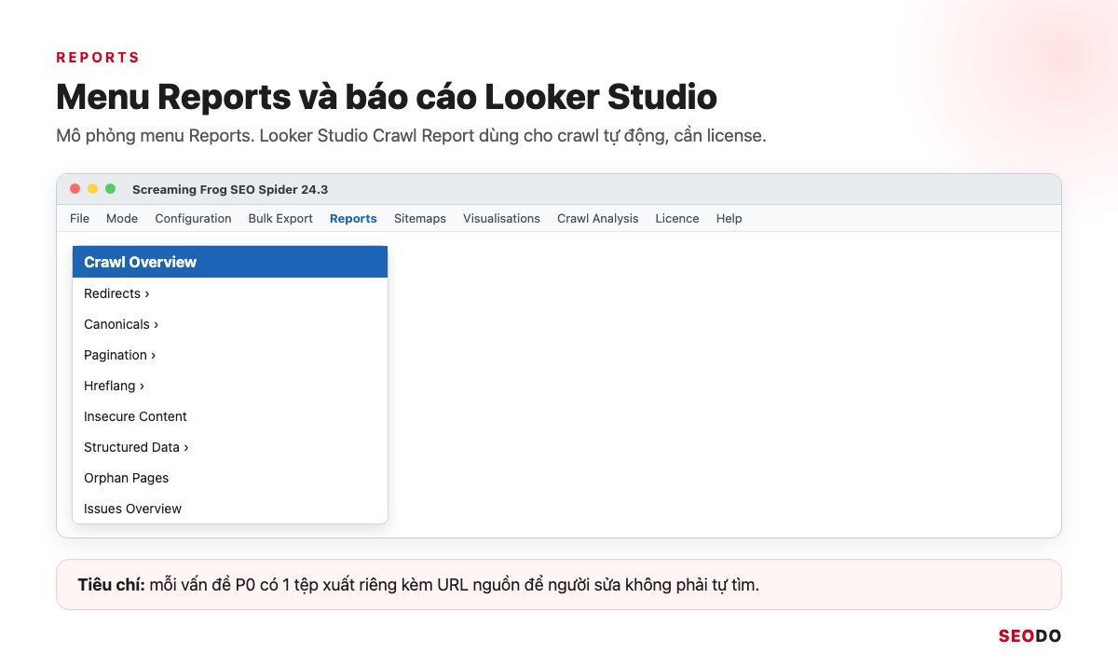Viewport: 1118px width, 666px height.
Task: Open the Crawl Analysis menu
Action: [x=598, y=218]
